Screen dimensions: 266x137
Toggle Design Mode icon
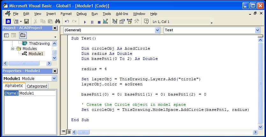[106, 22]
